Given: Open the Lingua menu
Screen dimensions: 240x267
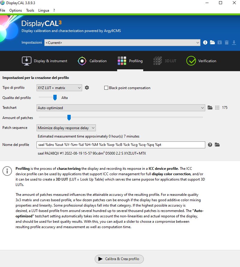Looking at the screenshot, I should coord(44,10).
